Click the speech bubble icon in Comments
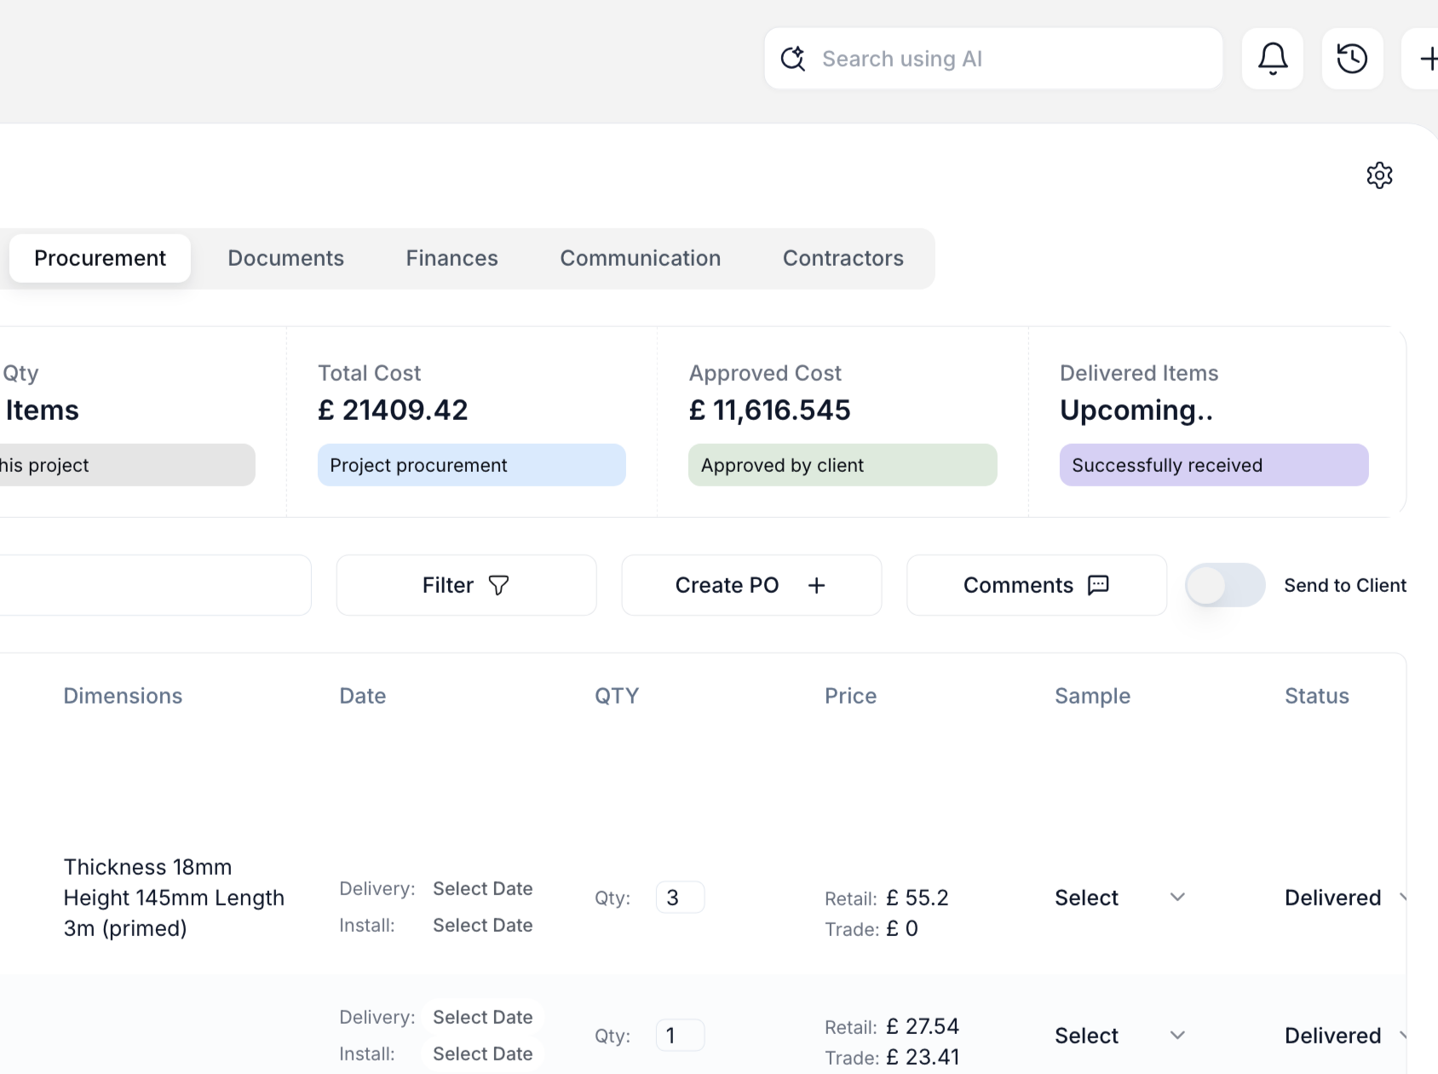The width and height of the screenshot is (1438, 1074). [1098, 585]
